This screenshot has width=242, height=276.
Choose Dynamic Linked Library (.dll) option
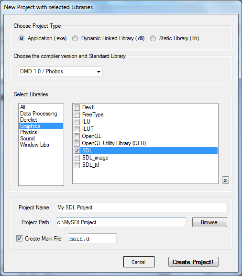[x=75, y=38]
